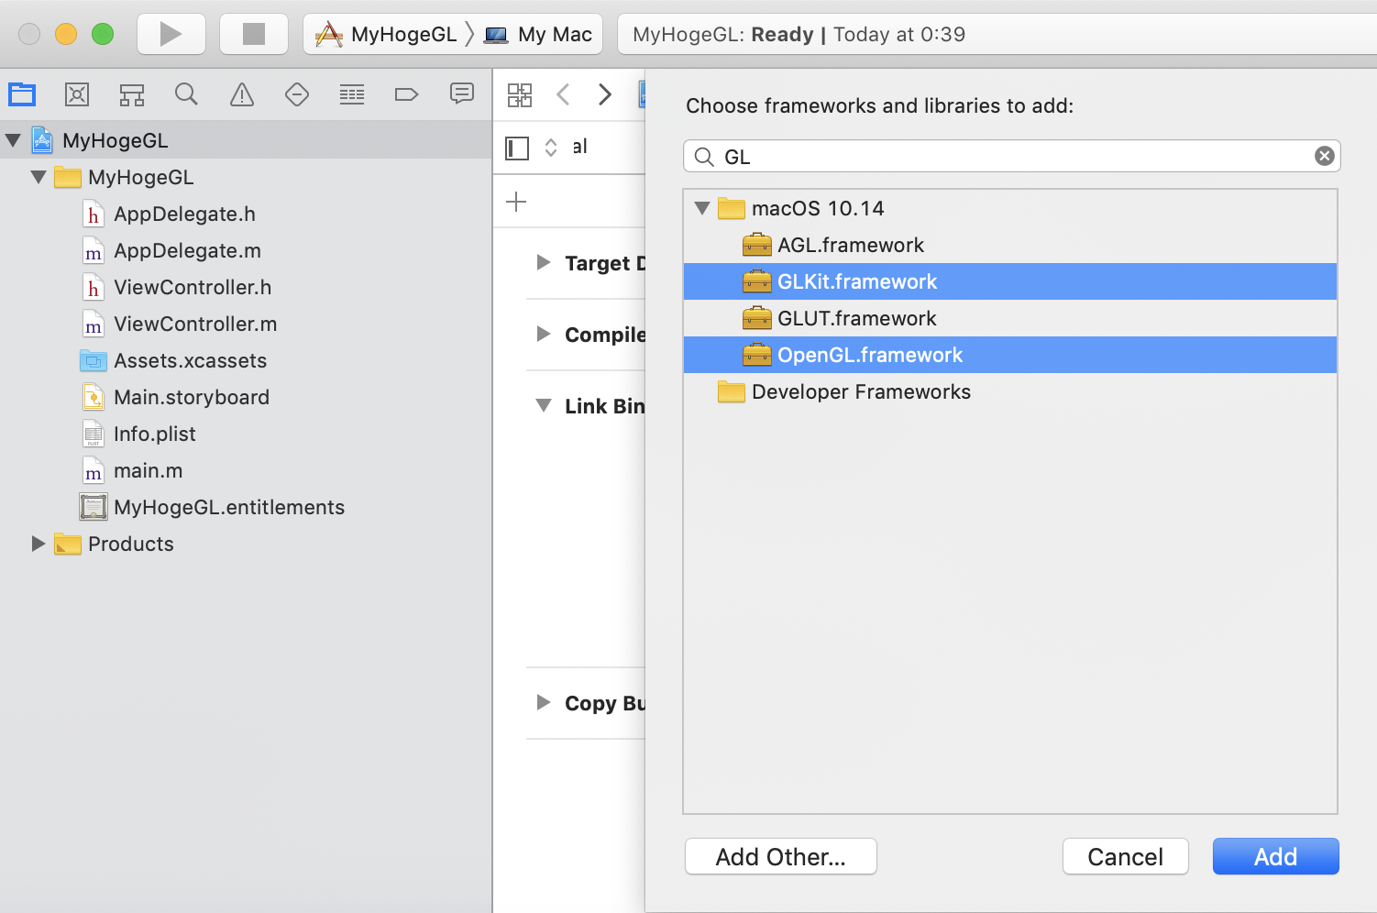The image size is (1377, 913).
Task: Open the Symbol navigator icon
Action: point(132,93)
